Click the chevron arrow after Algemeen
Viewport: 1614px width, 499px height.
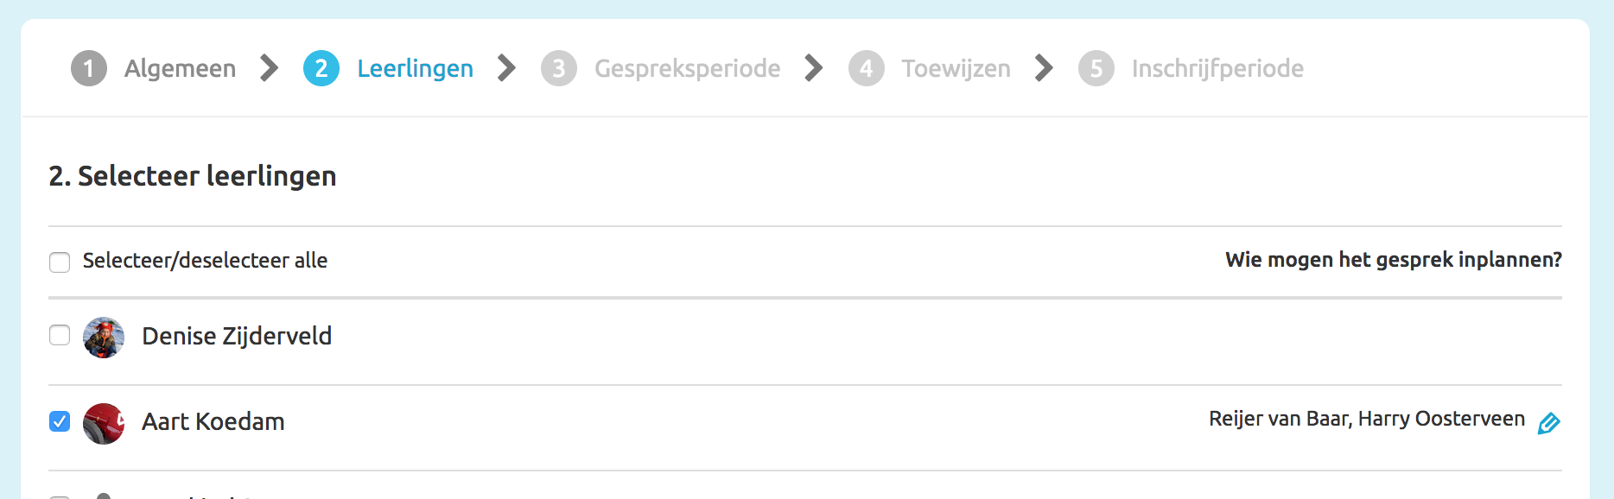(x=270, y=68)
